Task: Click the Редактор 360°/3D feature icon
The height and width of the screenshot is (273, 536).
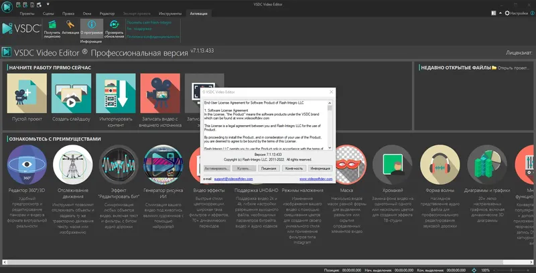Action: 27,165
